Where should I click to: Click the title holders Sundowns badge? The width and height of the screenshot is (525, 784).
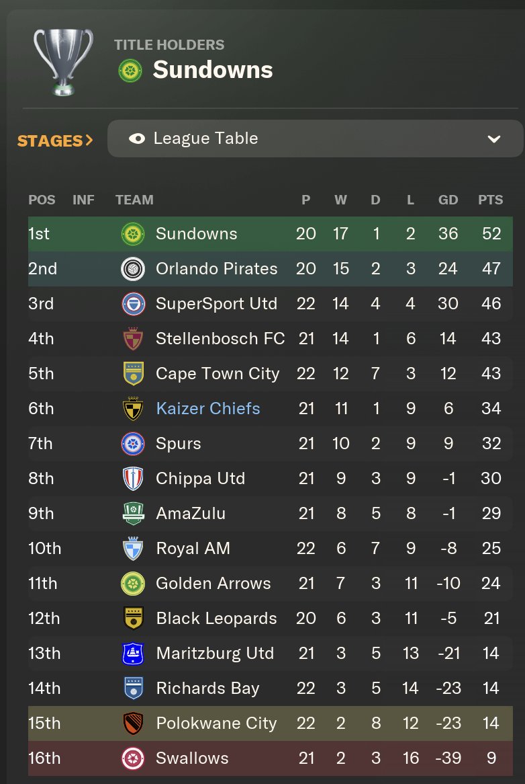pyautogui.click(x=130, y=71)
